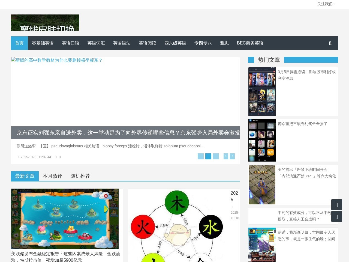The width and height of the screenshot is (349, 262).
Task: Open the 零基础英语 menu item
Action: (43, 43)
